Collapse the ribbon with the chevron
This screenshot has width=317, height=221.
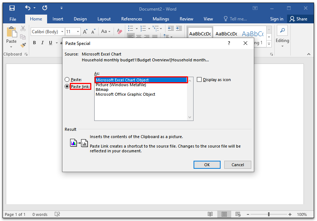click(x=309, y=54)
